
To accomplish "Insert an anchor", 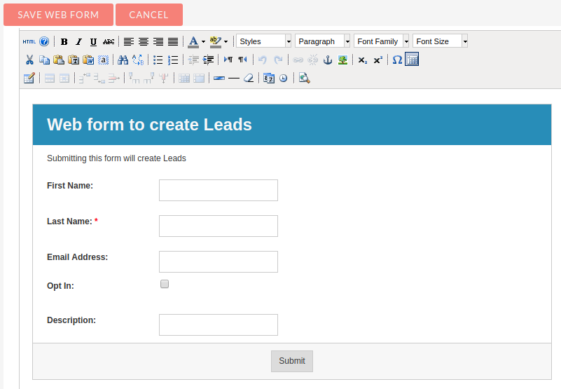I will point(327,60).
